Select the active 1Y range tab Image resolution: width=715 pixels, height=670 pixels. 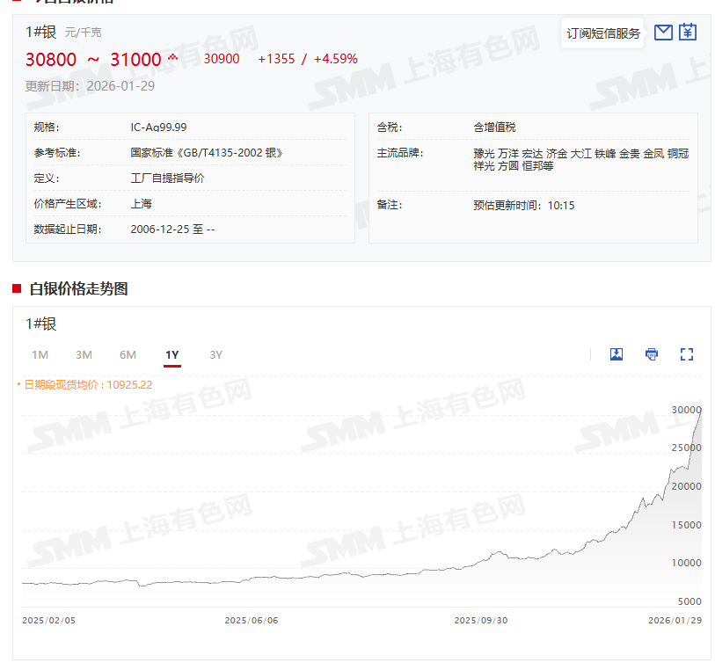tap(172, 355)
